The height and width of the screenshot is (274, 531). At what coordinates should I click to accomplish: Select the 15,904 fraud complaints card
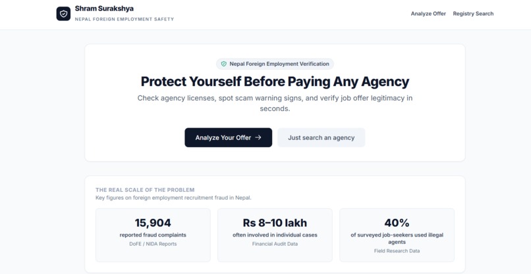click(x=153, y=235)
